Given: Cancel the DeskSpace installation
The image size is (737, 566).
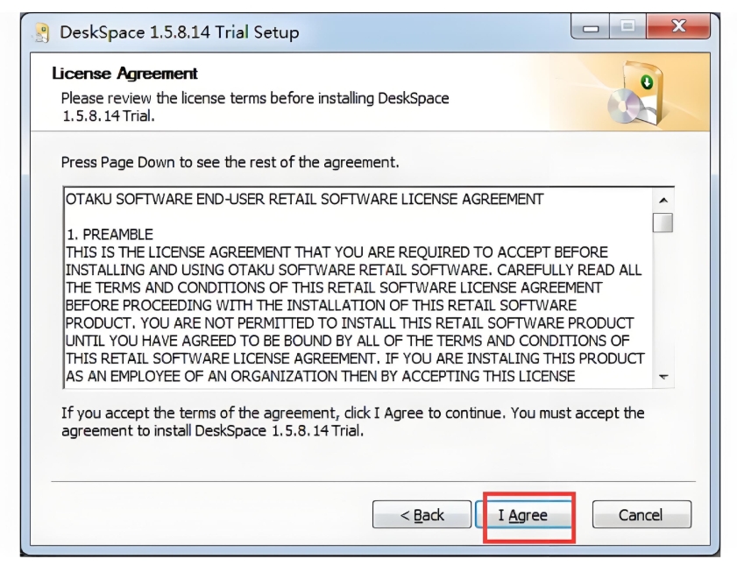Looking at the screenshot, I should pyautogui.click(x=641, y=515).
